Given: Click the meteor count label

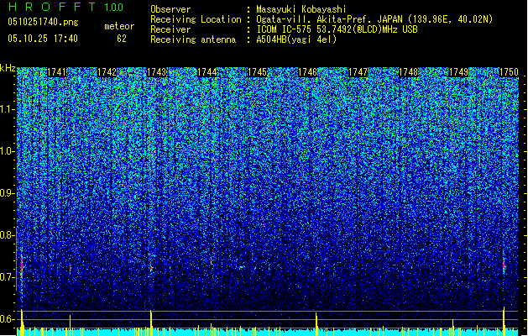Looking at the screenshot, I should (x=119, y=26).
